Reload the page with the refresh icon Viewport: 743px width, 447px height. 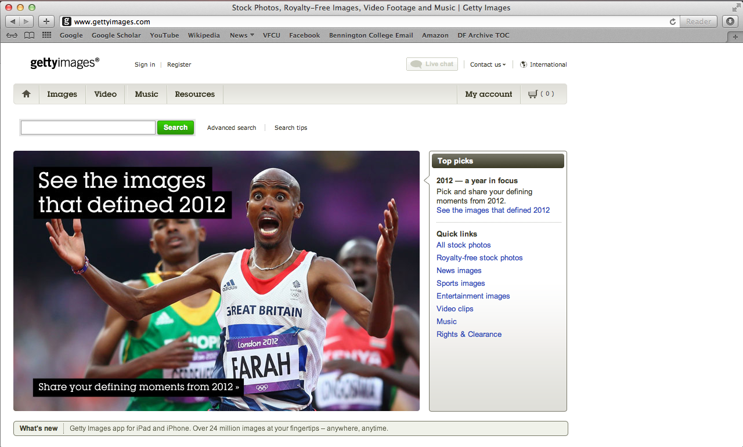pyautogui.click(x=673, y=21)
